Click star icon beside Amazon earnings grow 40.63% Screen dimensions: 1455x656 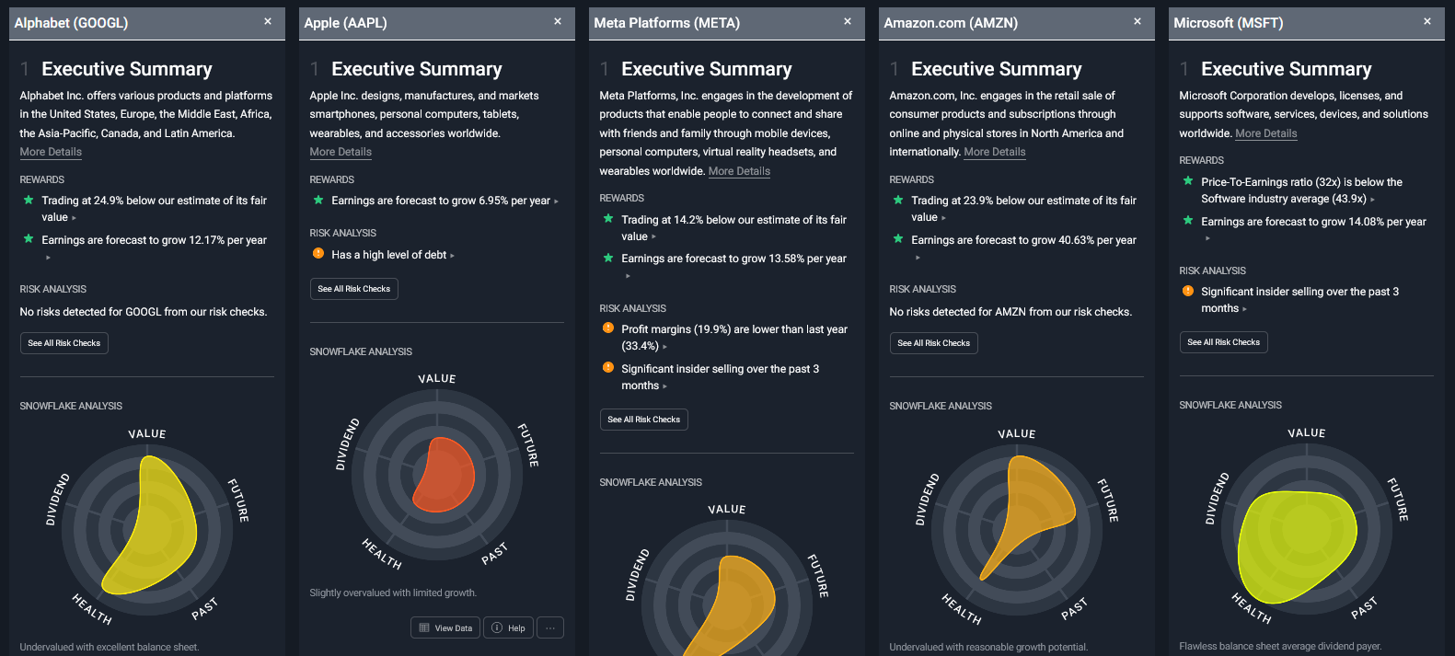898,239
